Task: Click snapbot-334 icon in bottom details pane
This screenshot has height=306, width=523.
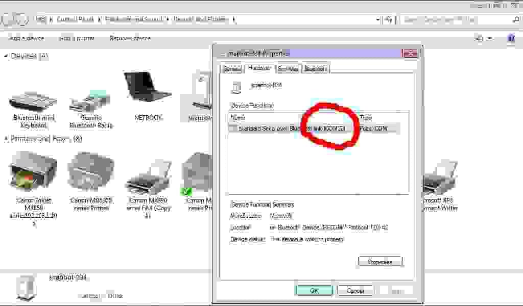Action: point(27,288)
